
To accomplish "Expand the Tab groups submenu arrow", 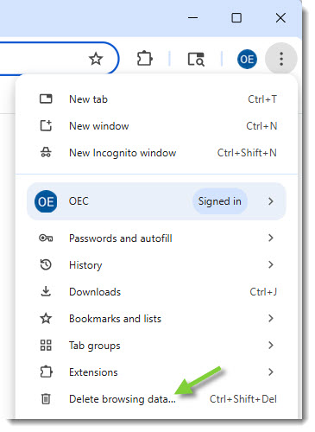I will click(270, 345).
